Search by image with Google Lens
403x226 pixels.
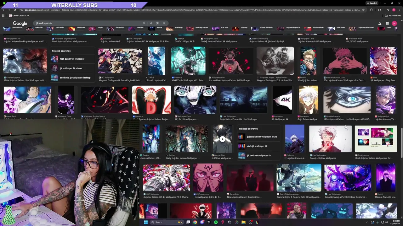pos(157,23)
